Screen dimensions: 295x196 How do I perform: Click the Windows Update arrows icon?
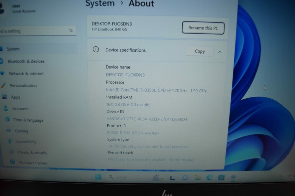12,162
